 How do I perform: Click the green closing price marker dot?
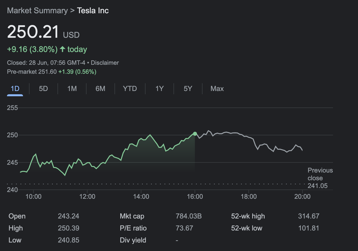195,134
